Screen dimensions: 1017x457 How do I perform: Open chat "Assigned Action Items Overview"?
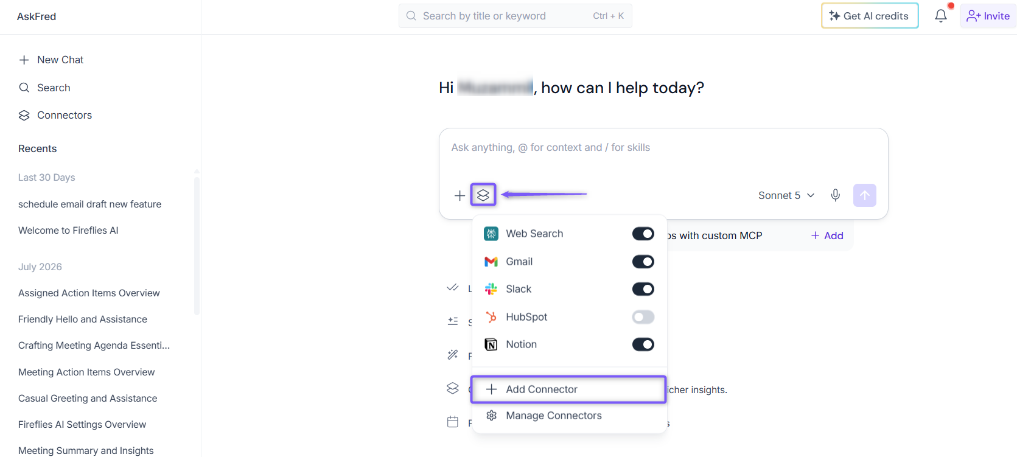click(89, 293)
